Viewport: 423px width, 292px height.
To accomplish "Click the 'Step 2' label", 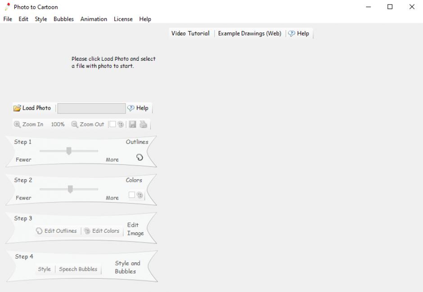I will (x=23, y=180).
